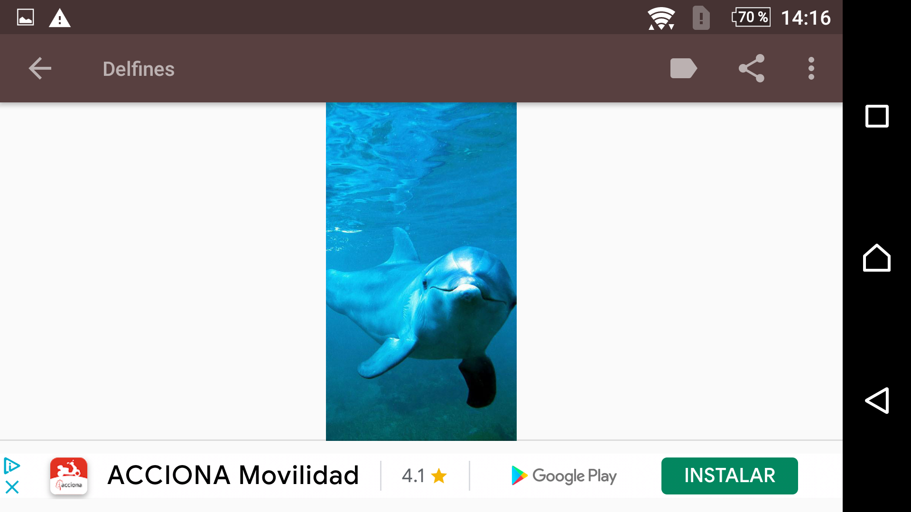Tap the ACCIONA Movilidad ad title
Screen dimensions: 911x512
click(x=233, y=475)
